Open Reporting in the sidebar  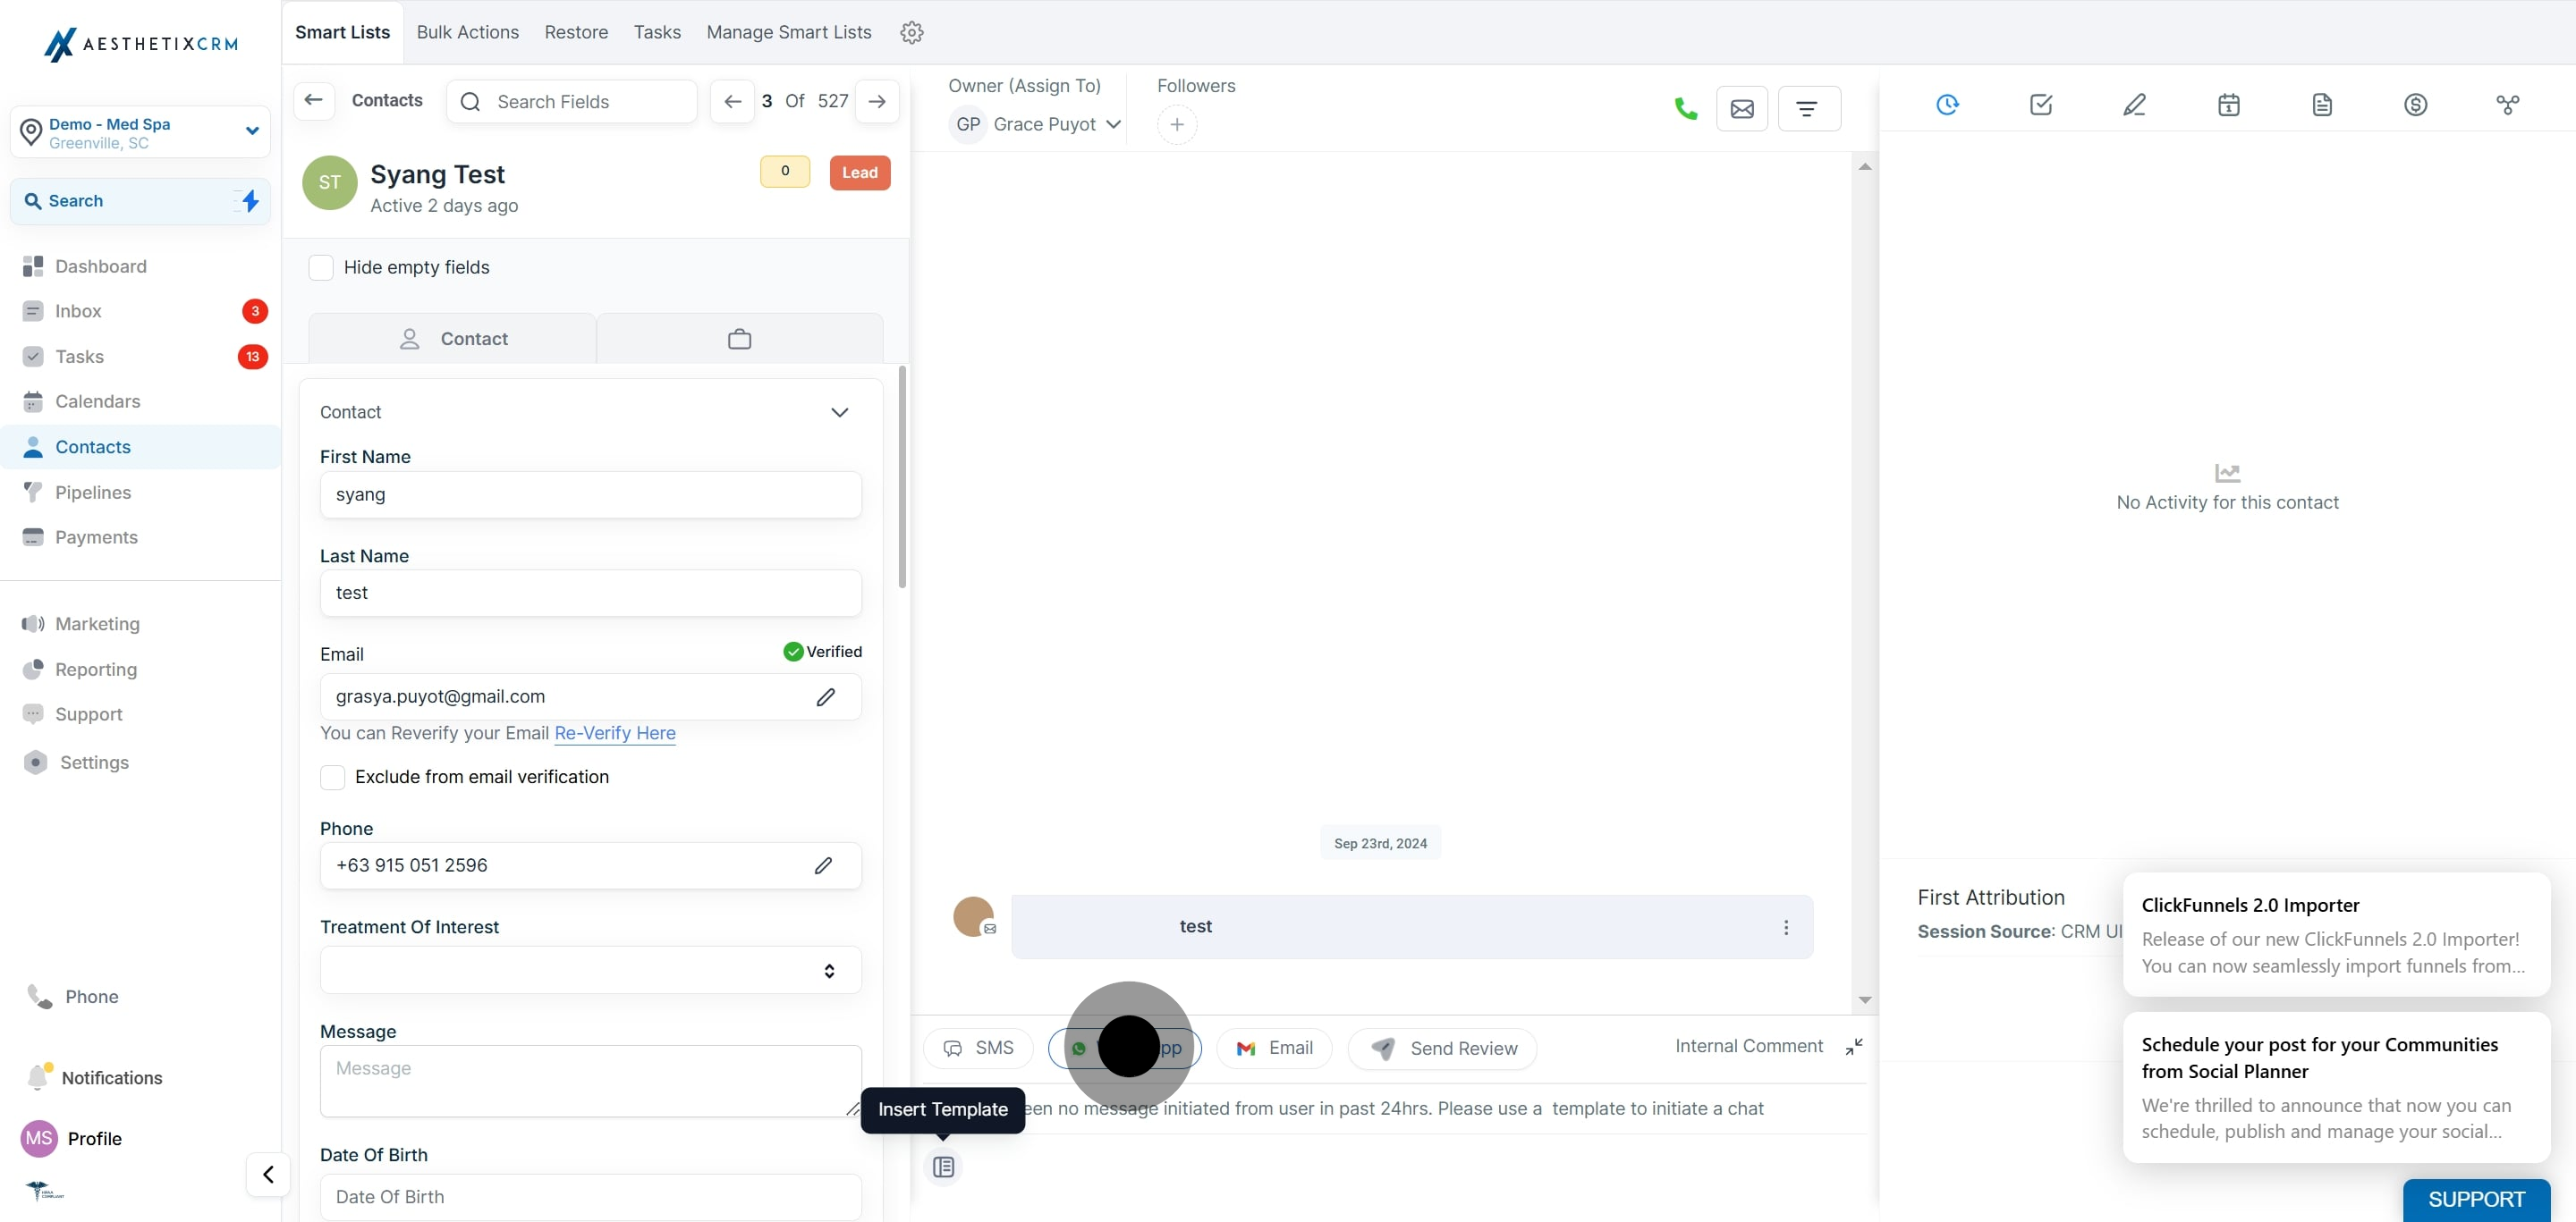tap(96, 670)
